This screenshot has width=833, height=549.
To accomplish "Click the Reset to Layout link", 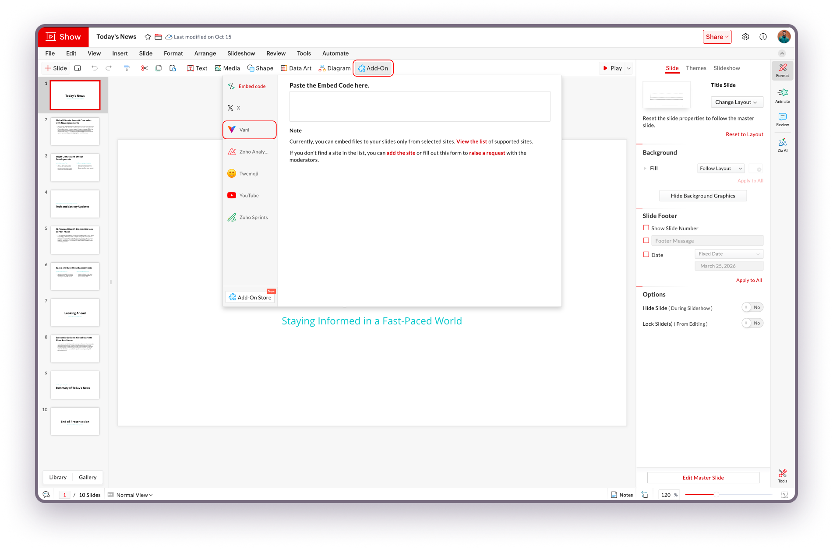I will tap(744, 134).
